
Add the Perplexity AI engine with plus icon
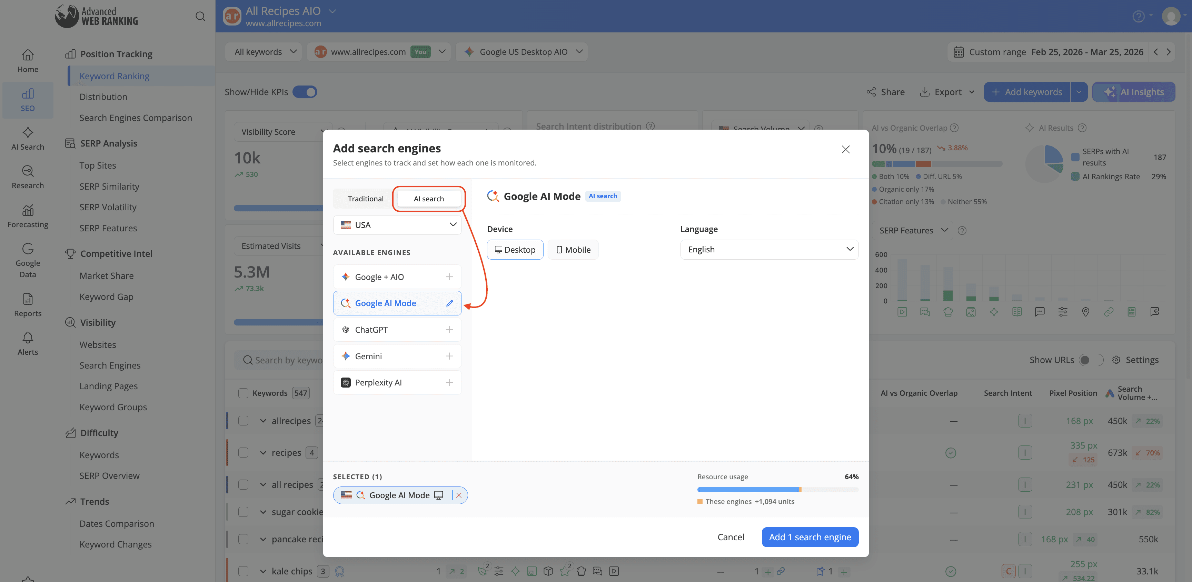point(449,383)
